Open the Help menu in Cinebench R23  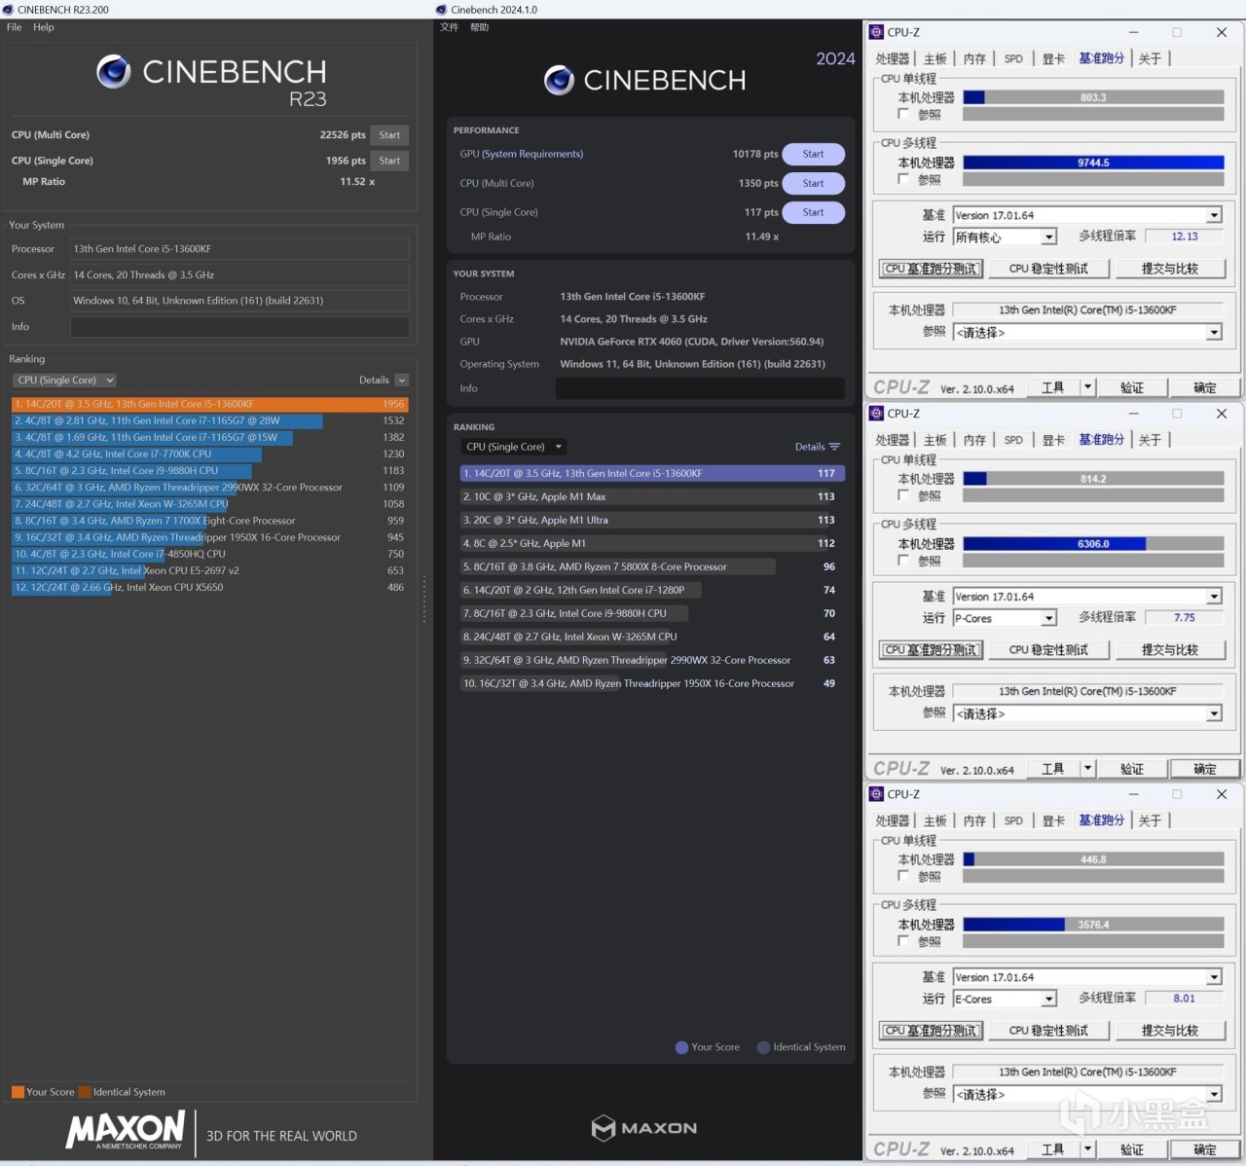[x=44, y=27]
